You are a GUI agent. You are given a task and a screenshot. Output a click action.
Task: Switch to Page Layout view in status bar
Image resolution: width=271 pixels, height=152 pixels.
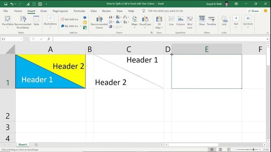click(220, 149)
